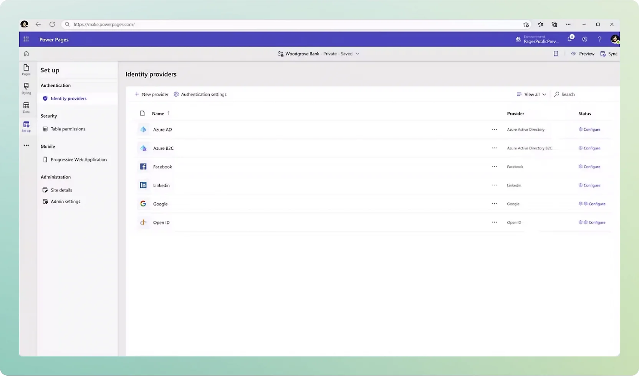
Task: Go back with browser back arrow
Action: pyautogui.click(x=38, y=24)
